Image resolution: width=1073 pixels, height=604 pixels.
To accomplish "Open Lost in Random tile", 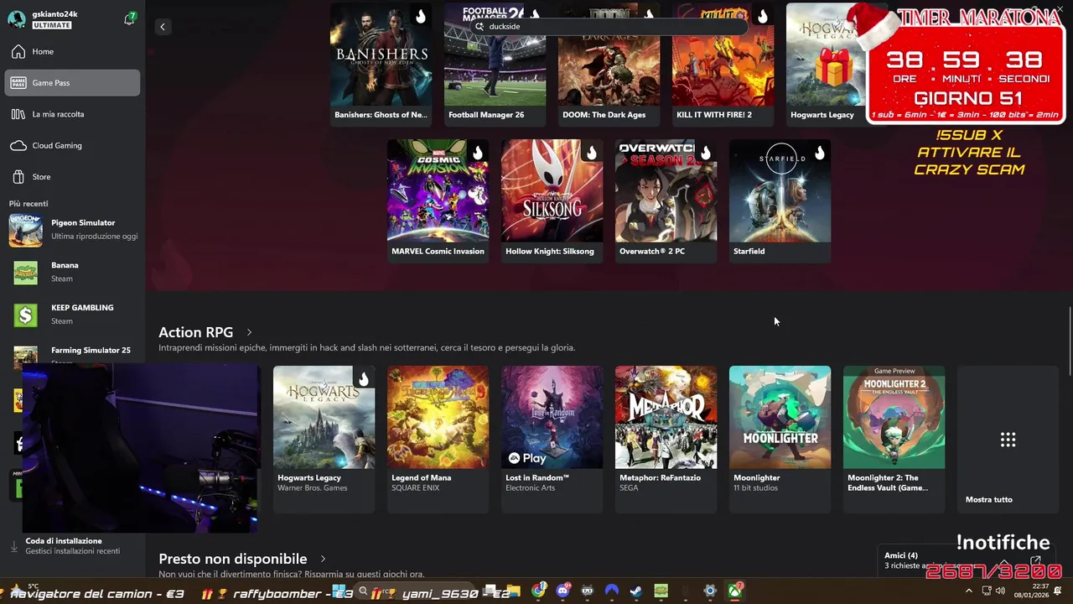I will click(x=552, y=439).
